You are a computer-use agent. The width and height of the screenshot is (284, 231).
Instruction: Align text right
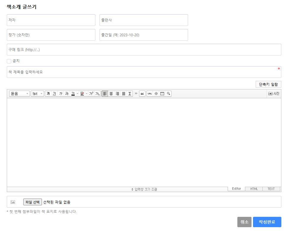(x=117, y=94)
